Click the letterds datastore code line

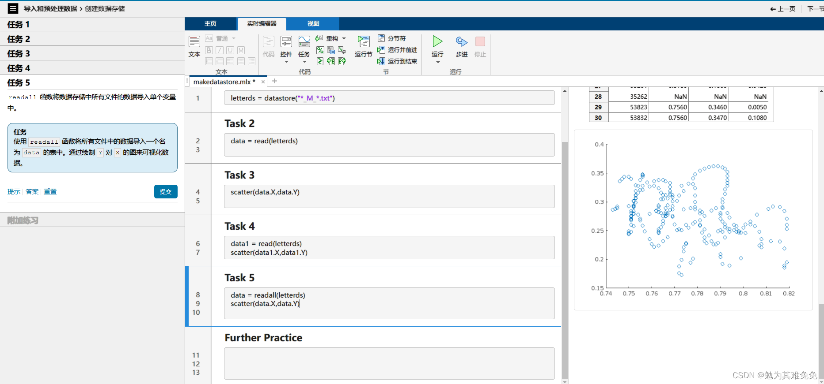click(x=389, y=98)
